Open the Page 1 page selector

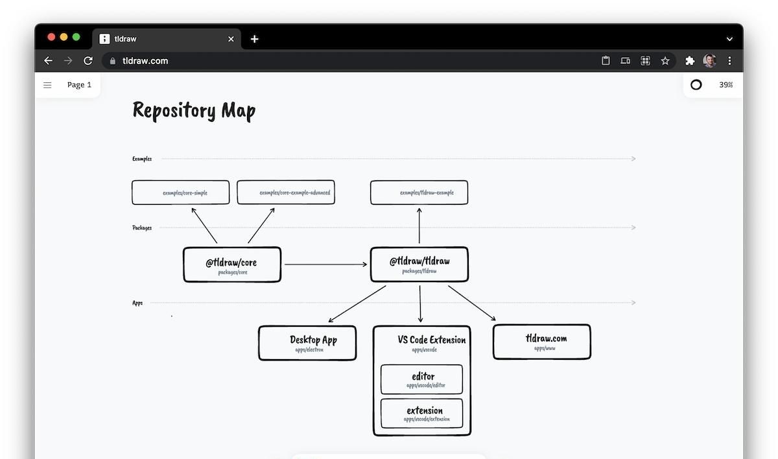pos(79,85)
